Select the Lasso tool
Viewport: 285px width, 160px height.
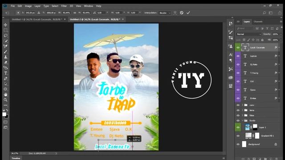[6, 36]
